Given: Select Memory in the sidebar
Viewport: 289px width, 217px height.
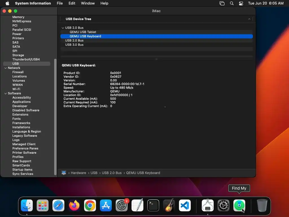Looking at the screenshot, I should point(18,17).
